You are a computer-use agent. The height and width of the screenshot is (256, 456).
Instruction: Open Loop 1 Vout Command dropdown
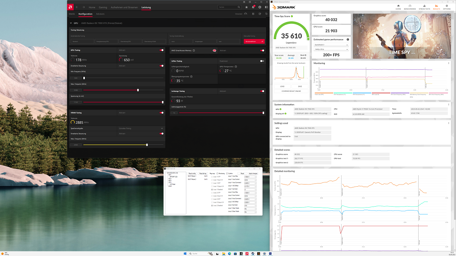click(x=250, y=183)
